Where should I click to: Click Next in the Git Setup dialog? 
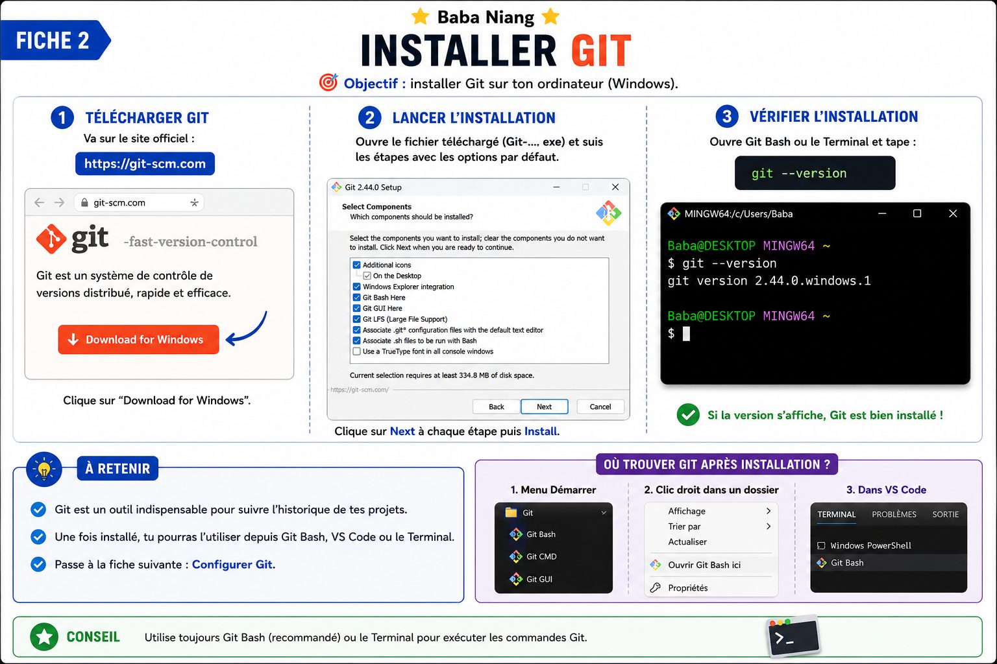pos(545,407)
